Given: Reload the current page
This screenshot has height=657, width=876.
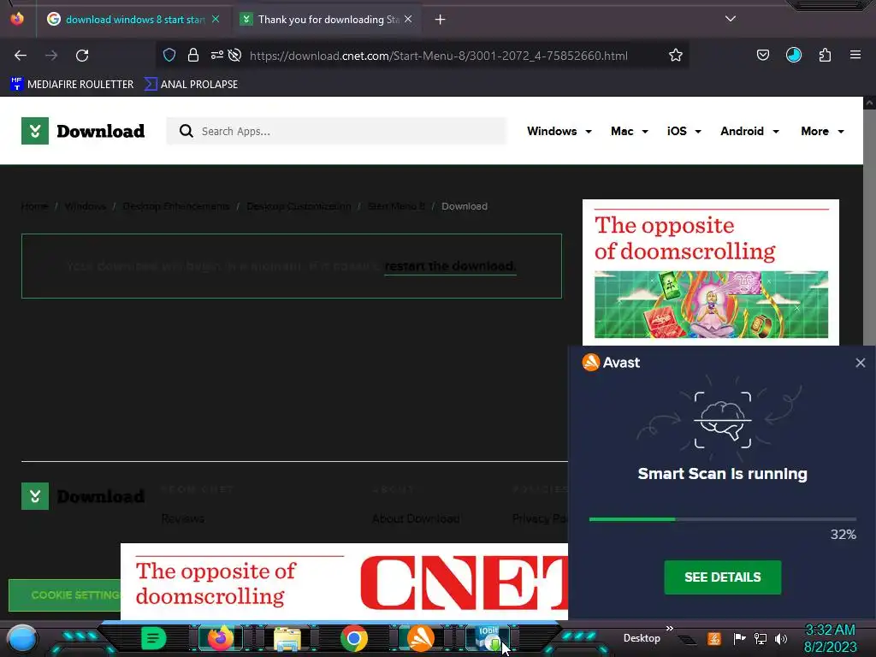Looking at the screenshot, I should point(82,56).
